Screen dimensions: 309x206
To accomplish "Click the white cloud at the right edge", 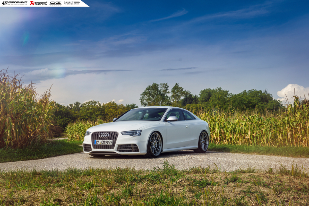I will [293, 91].
